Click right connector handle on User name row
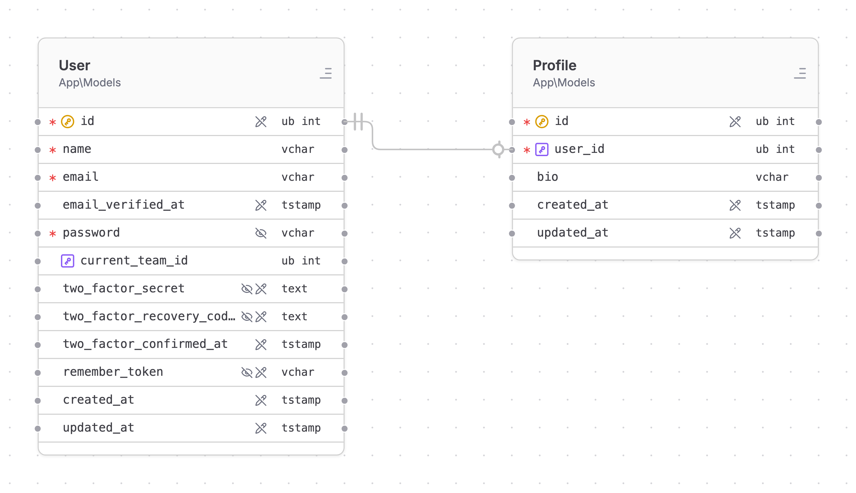Image resolution: width=856 pixels, height=493 pixels. (344, 150)
